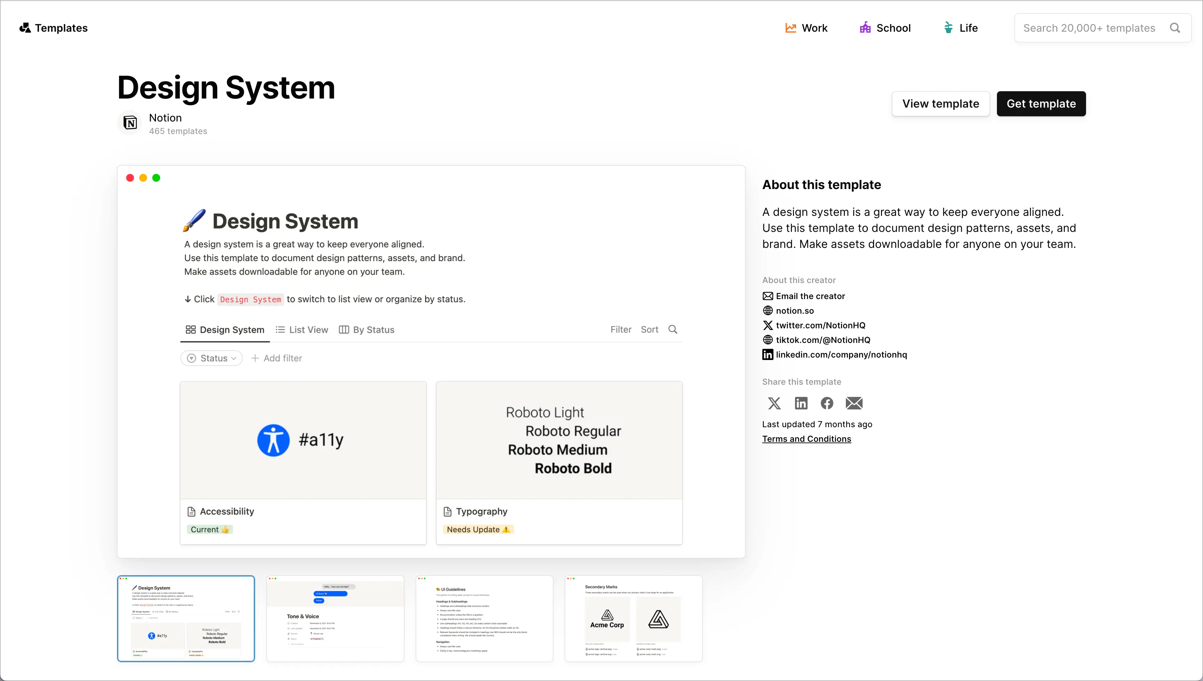Select the Design System gallery tab
1203x681 pixels.
(225, 330)
